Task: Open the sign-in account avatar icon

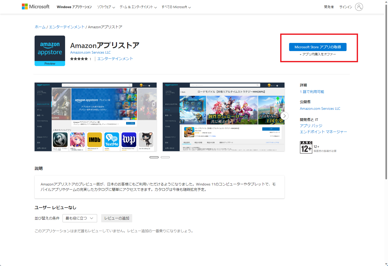Action: [x=359, y=7]
